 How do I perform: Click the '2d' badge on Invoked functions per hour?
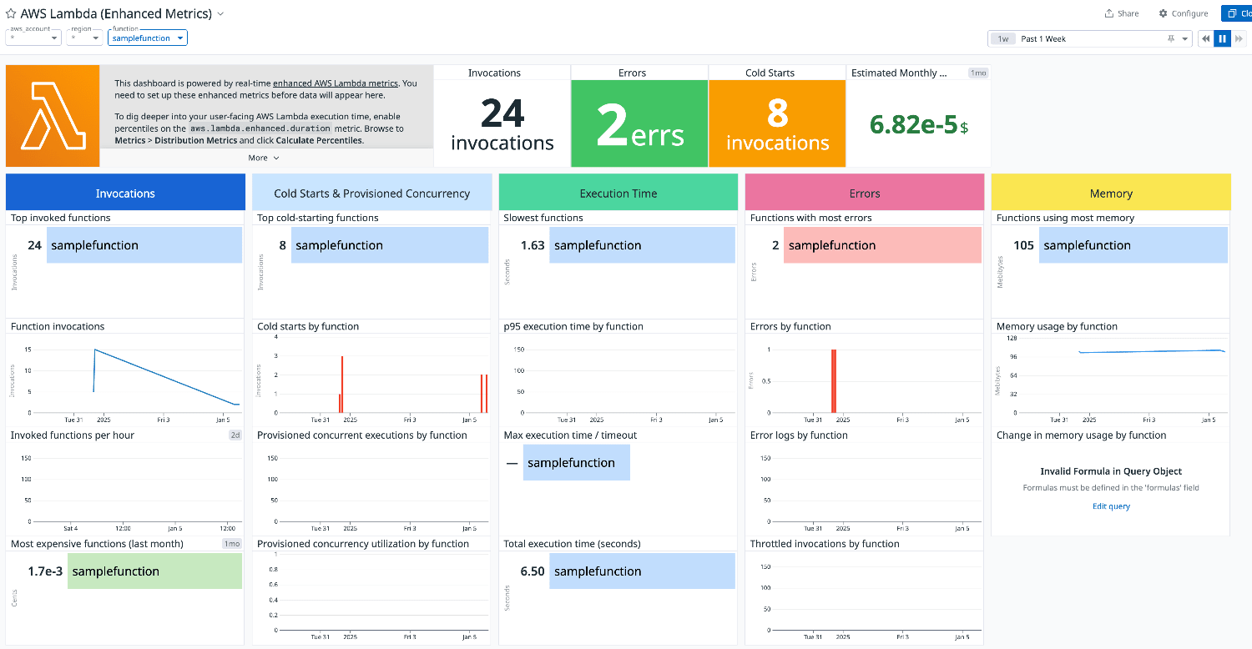click(x=235, y=435)
